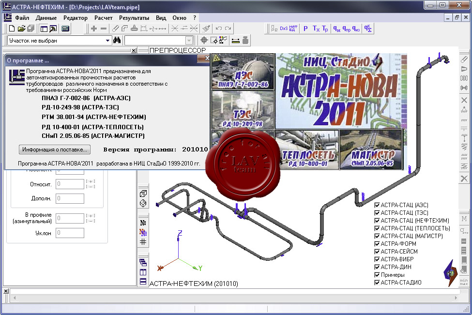Click the colored double № icon
The height and width of the screenshot is (315, 472).
143,232
